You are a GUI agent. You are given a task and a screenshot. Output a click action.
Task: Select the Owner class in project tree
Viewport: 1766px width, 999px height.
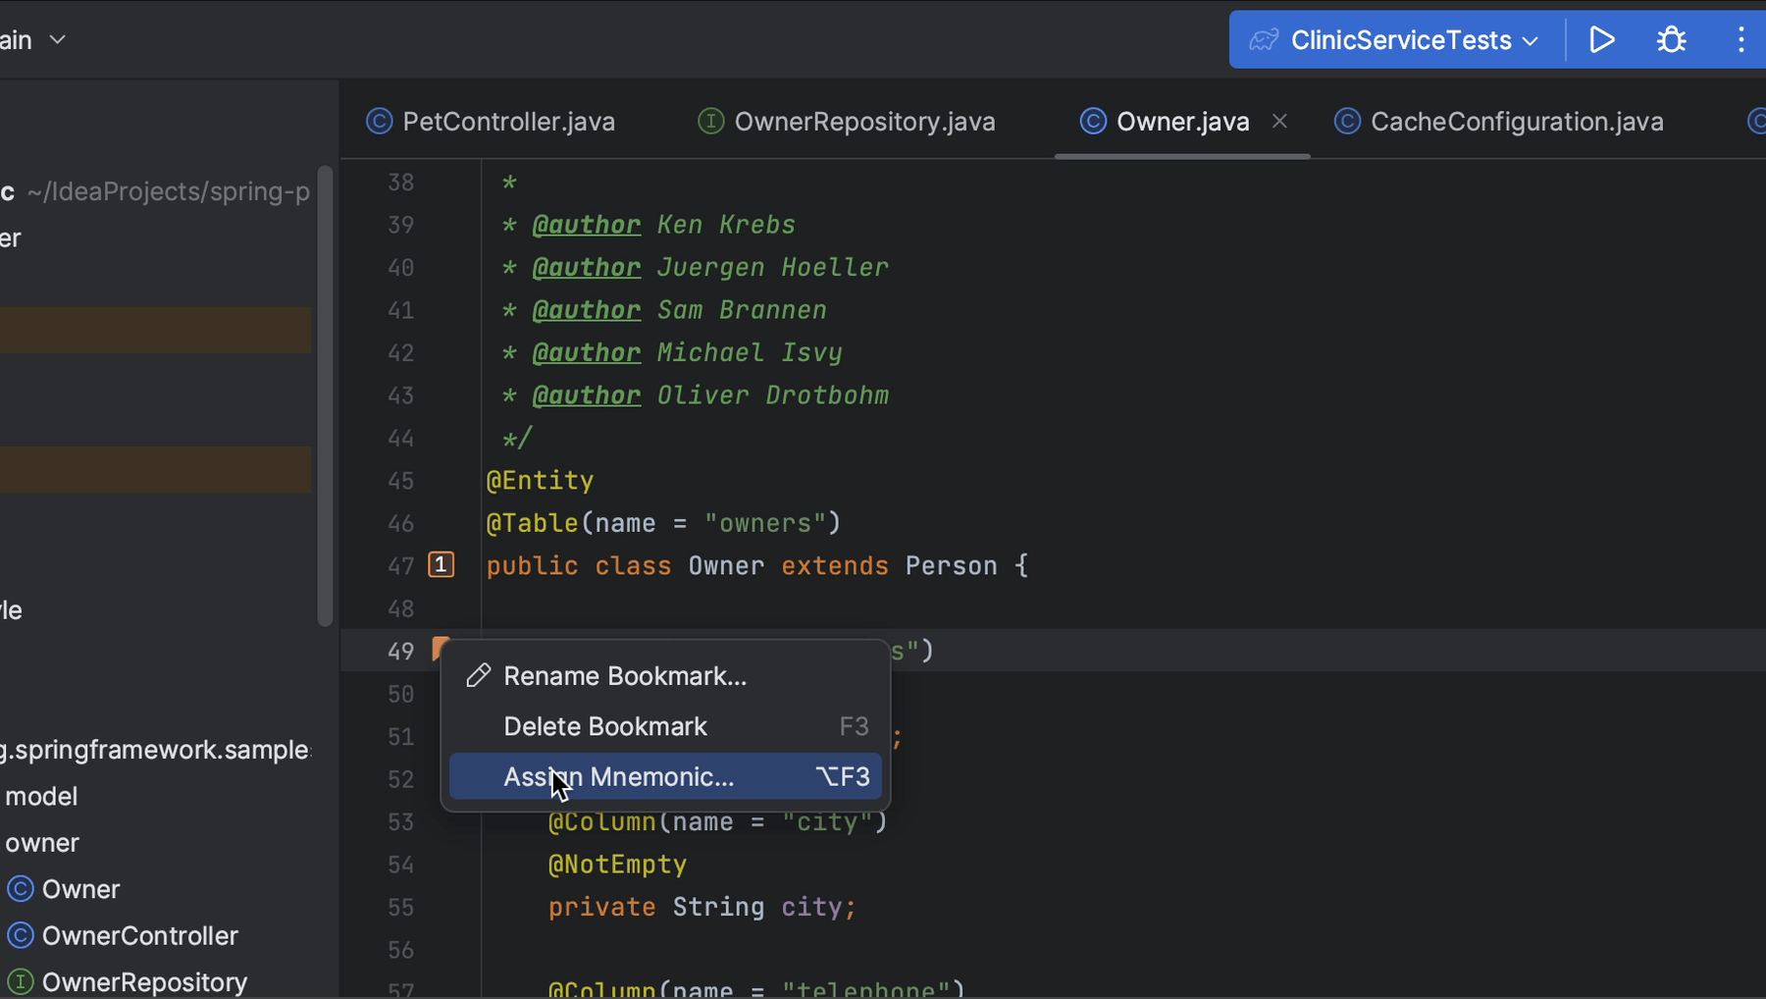[80, 889]
